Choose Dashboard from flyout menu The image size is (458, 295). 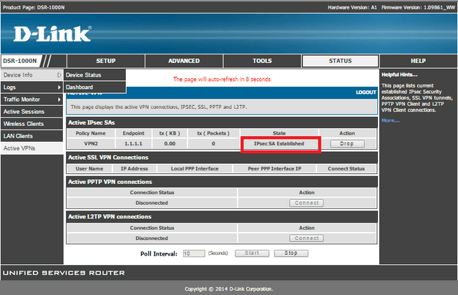95,87
